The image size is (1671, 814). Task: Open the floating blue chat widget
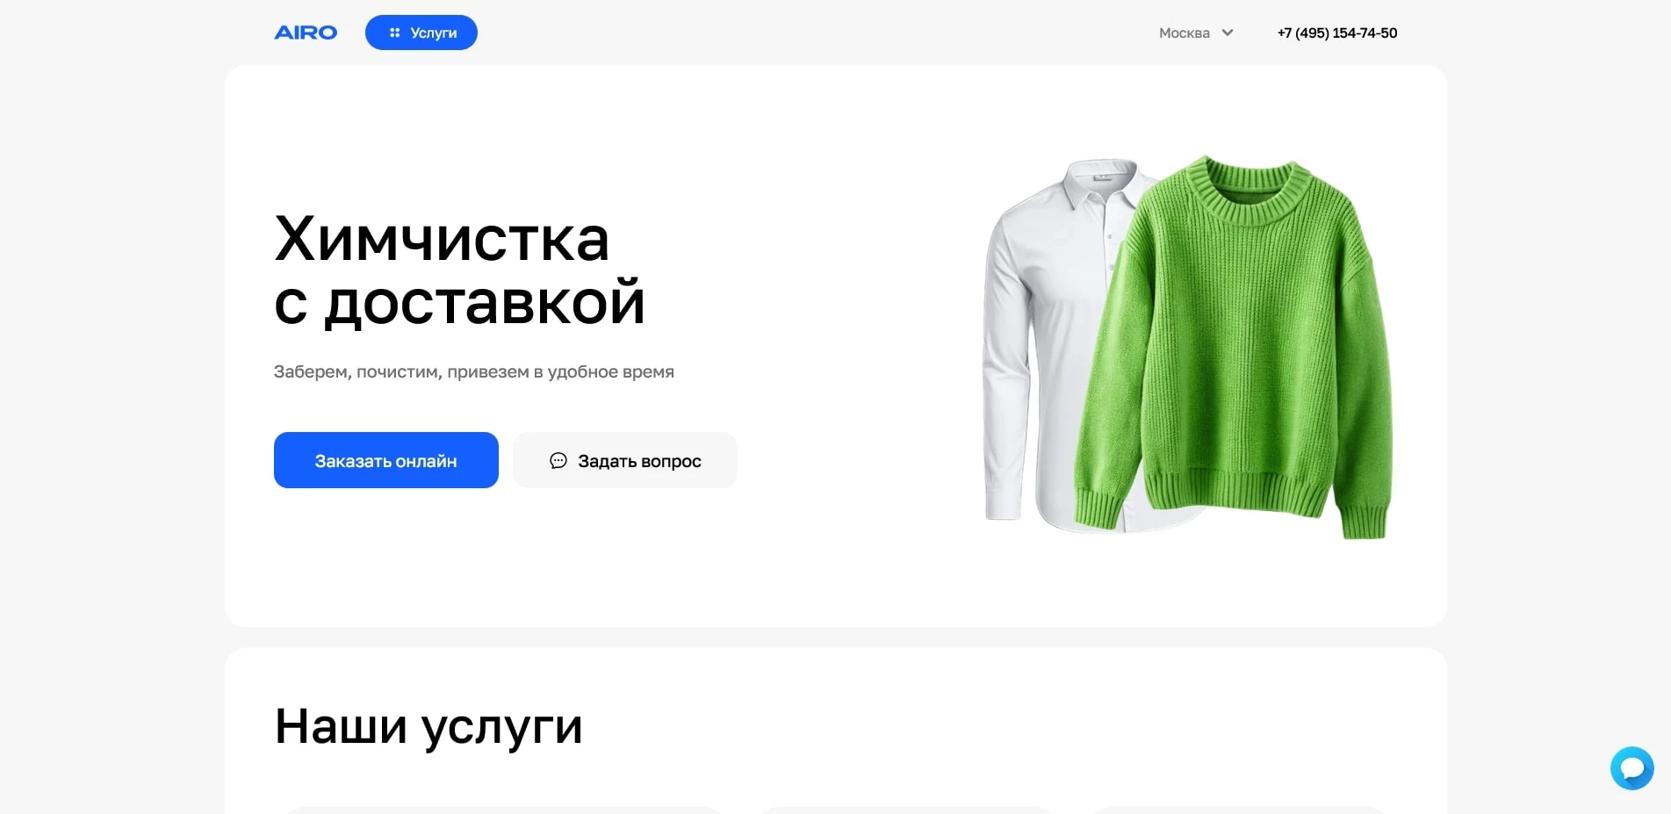point(1632,768)
